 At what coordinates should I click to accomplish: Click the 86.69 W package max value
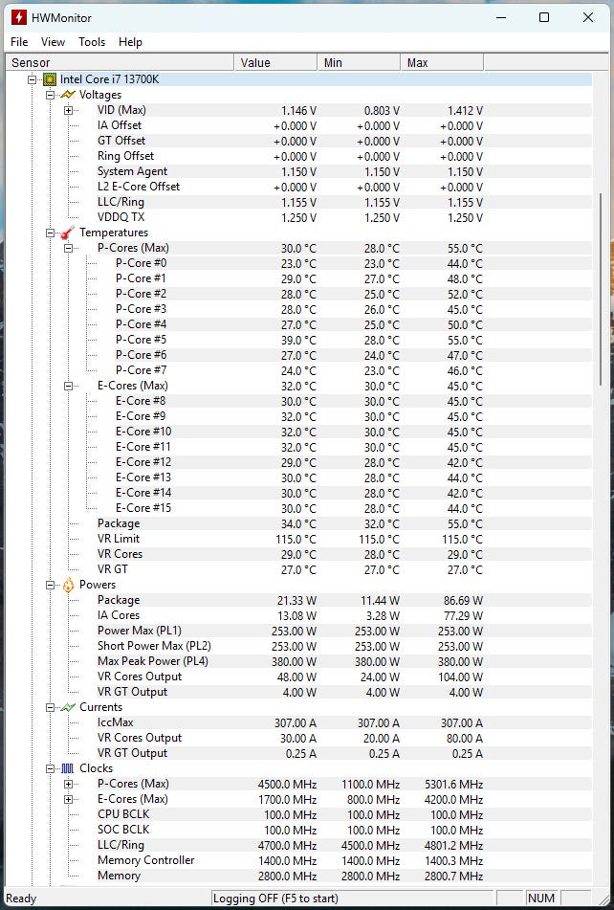tap(463, 601)
